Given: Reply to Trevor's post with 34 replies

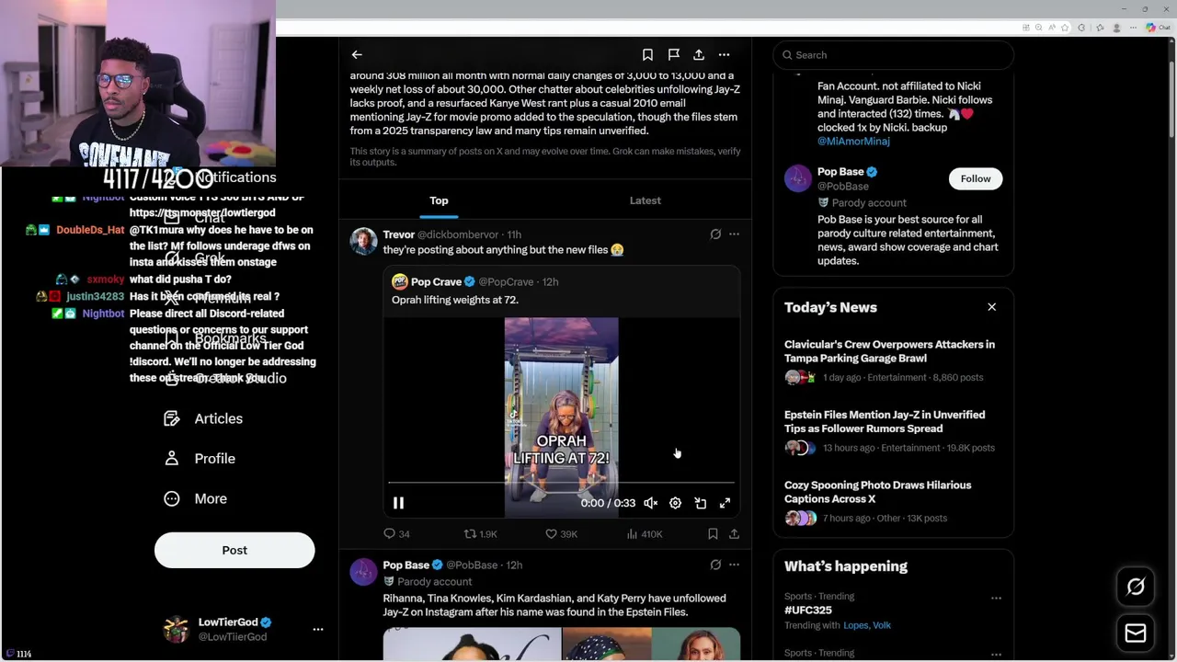Looking at the screenshot, I should 396,533.
